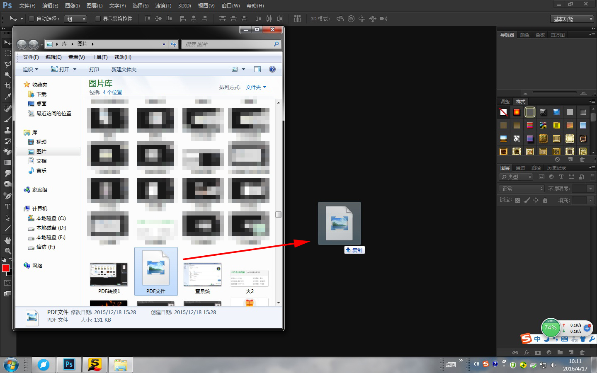Viewport: 597px width, 373px height.
Task: Open the 组织 dropdown in Explorer
Action: tap(31, 69)
